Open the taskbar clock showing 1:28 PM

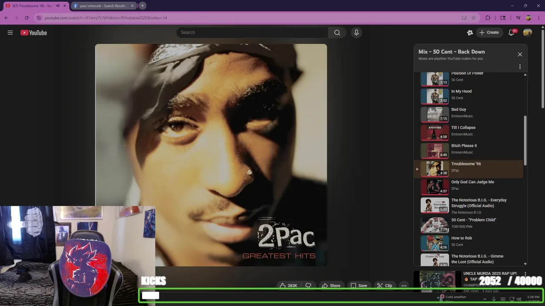(x=533, y=299)
